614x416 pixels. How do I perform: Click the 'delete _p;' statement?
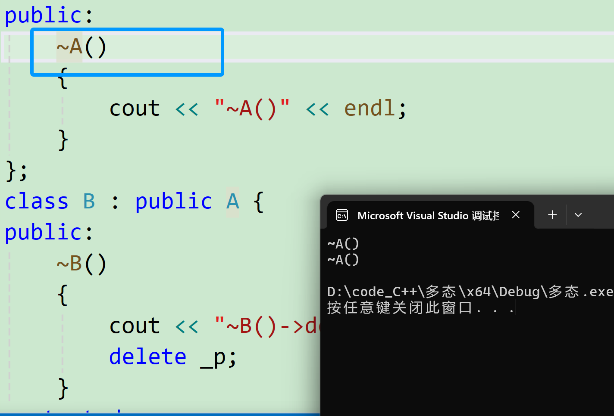(173, 357)
